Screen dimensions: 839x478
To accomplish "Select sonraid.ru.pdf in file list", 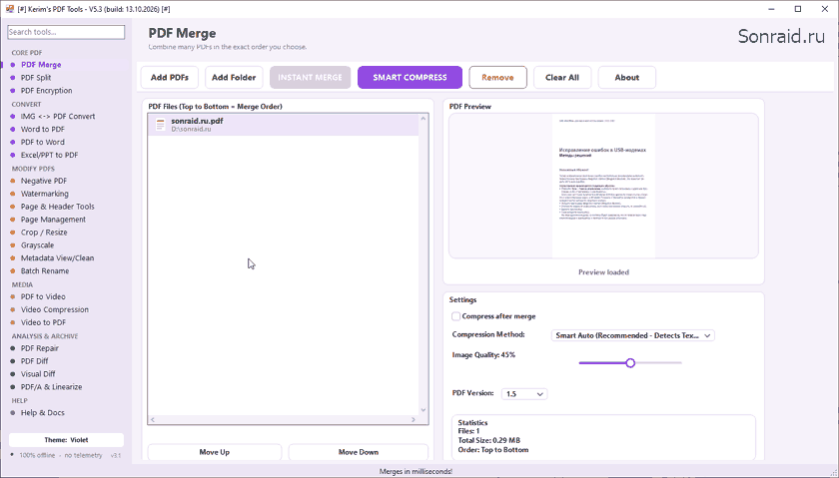I will (283, 125).
